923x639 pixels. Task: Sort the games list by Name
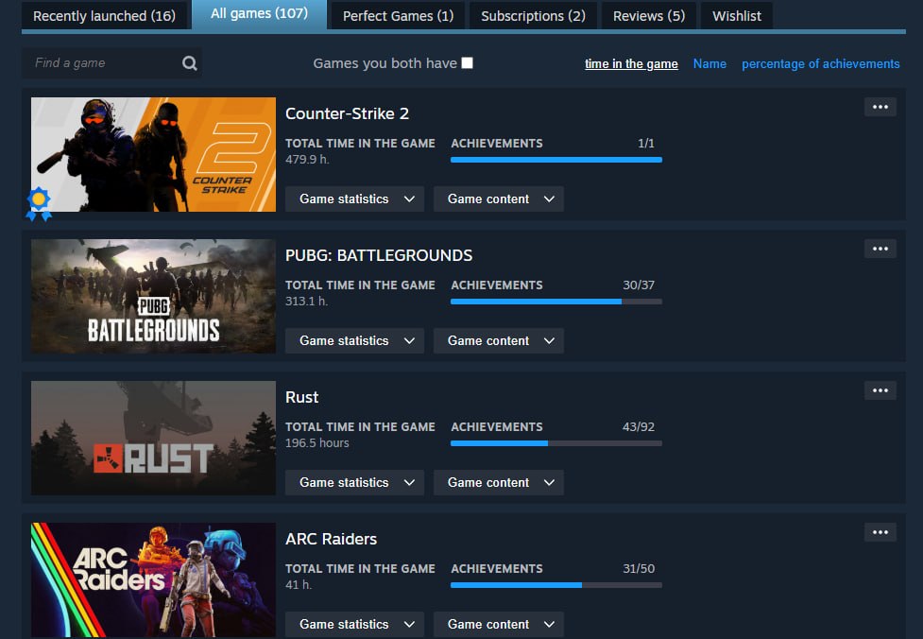pos(709,63)
